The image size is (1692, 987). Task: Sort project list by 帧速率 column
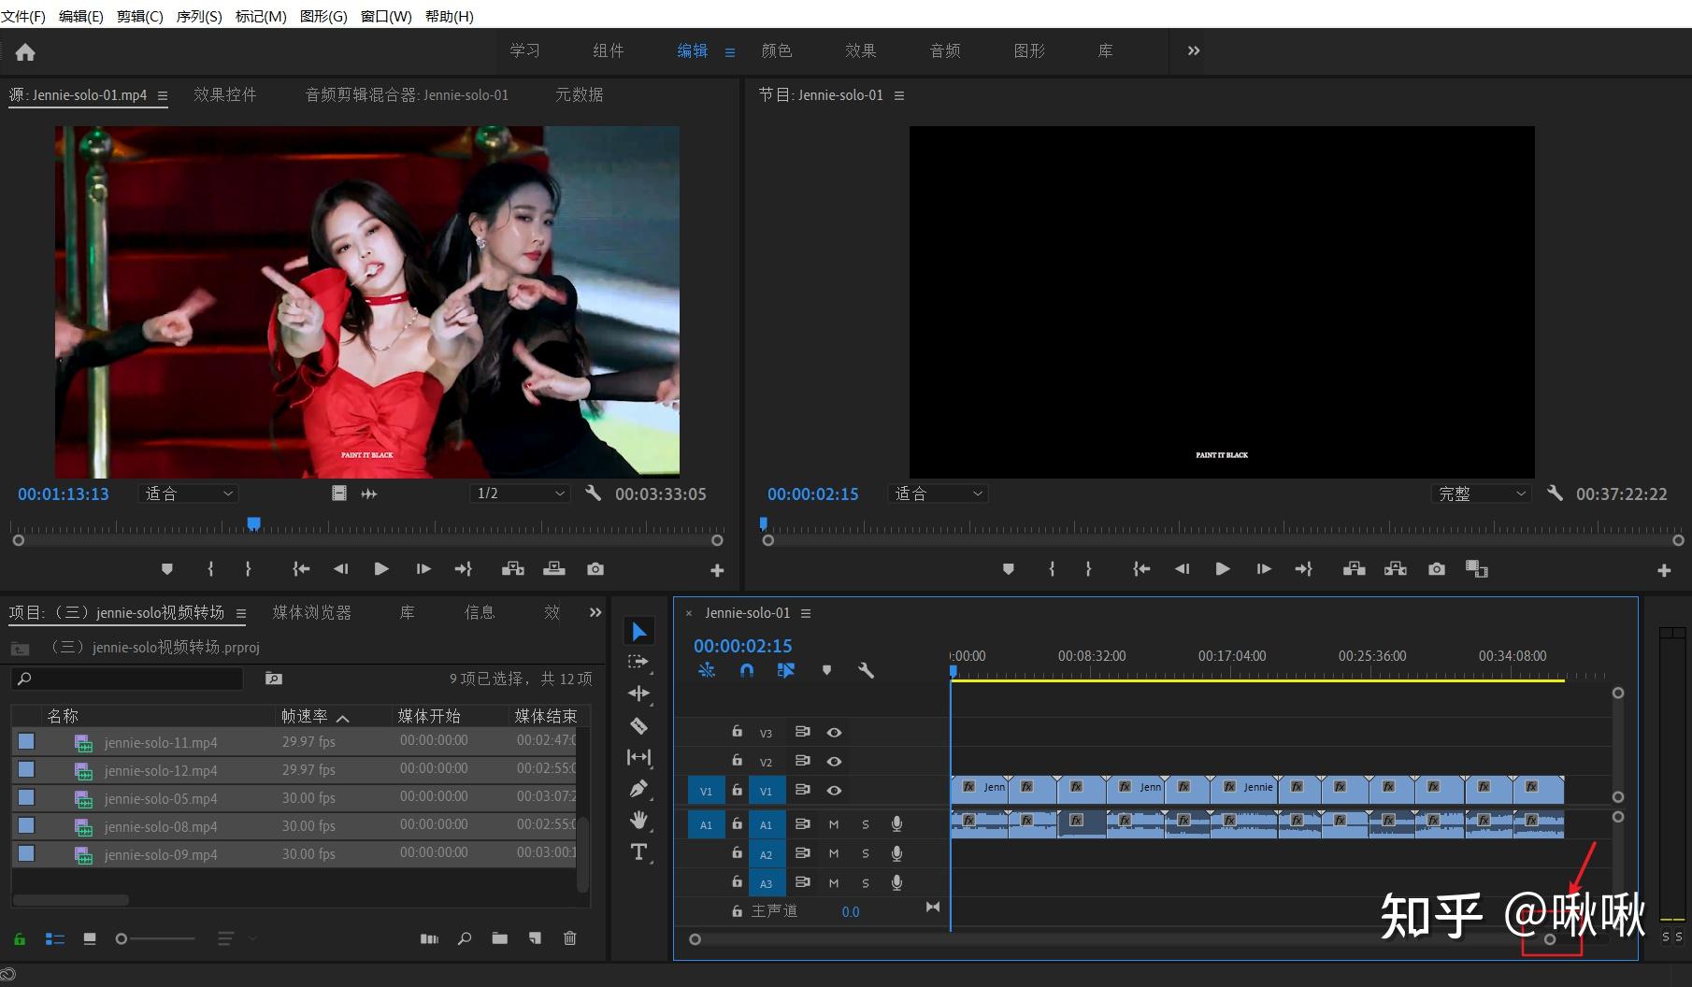click(x=305, y=716)
